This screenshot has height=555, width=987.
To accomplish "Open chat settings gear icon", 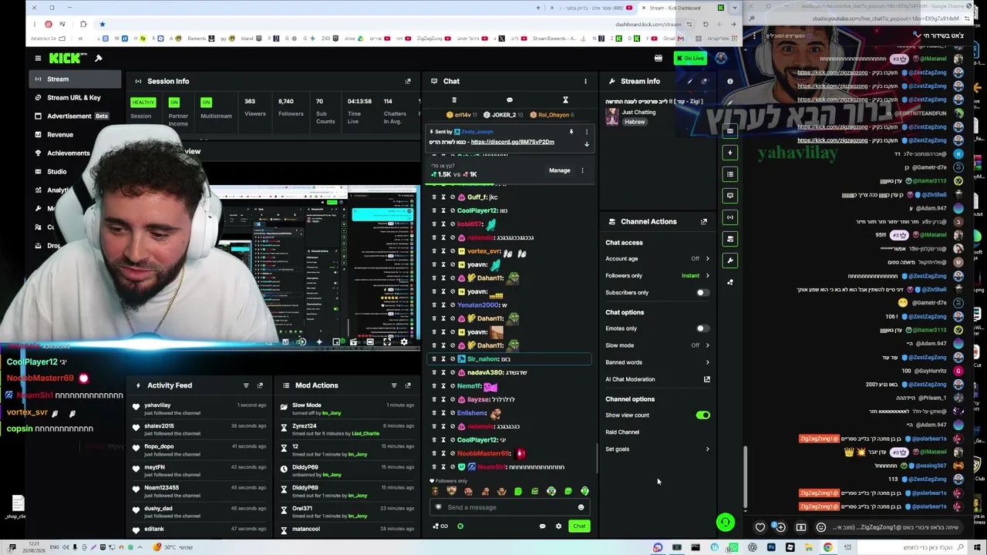I will pyautogui.click(x=558, y=526).
